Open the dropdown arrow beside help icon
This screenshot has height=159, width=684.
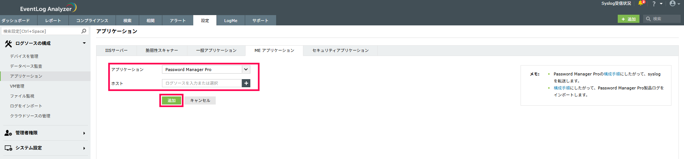[x=661, y=4]
